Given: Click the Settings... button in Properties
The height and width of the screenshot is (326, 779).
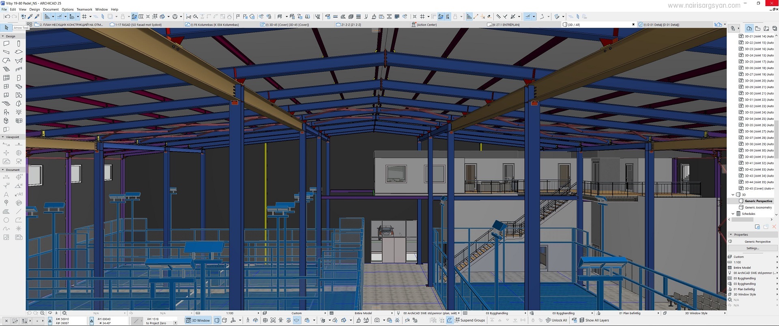Looking at the screenshot, I should coord(752,248).
